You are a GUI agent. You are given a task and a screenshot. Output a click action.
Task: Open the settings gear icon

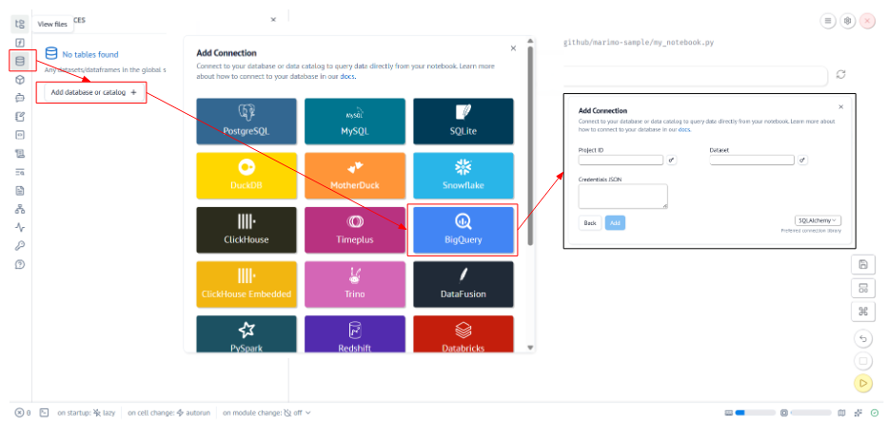click(x=848, y=20)
